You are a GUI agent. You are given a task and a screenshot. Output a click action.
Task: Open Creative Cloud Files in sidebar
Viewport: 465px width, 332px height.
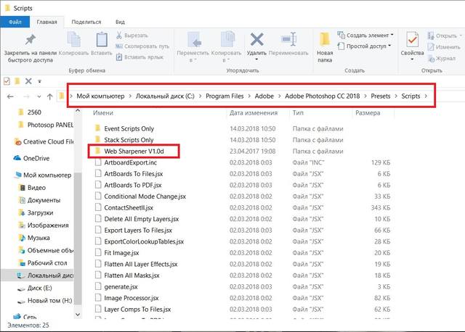point(44,142)
